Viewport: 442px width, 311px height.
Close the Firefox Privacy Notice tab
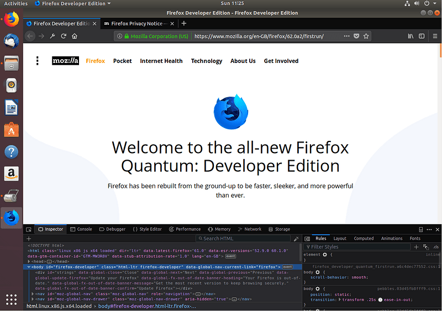pyautogui.click(x=172, y=24)
